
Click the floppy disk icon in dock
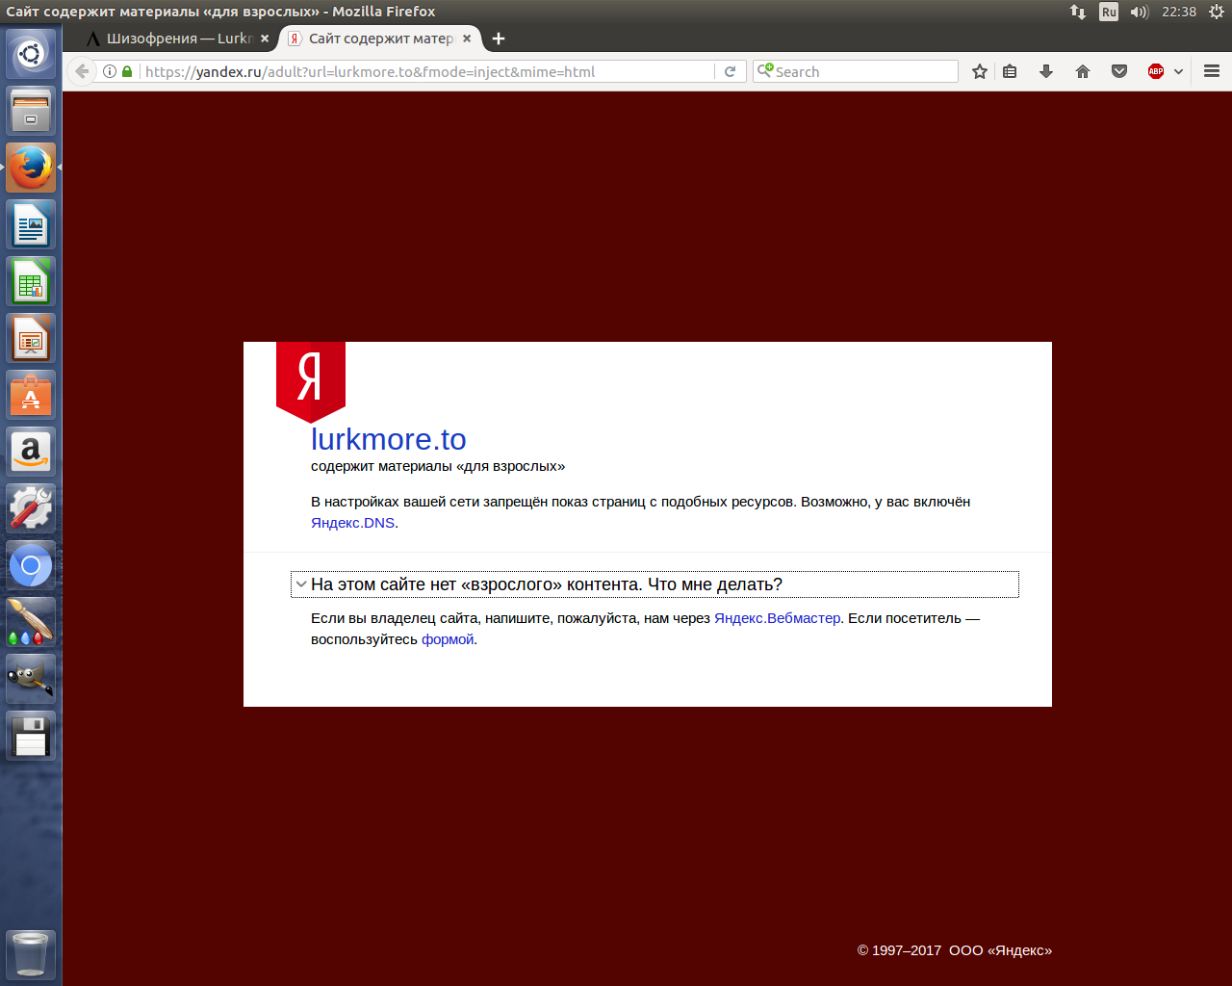click(31, 736)
